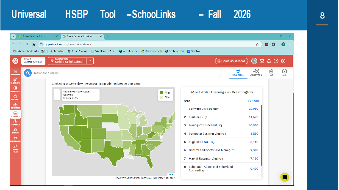Click the browser forward arrow
The width and height of the screenshot is (339, 190).
[20, 44]
